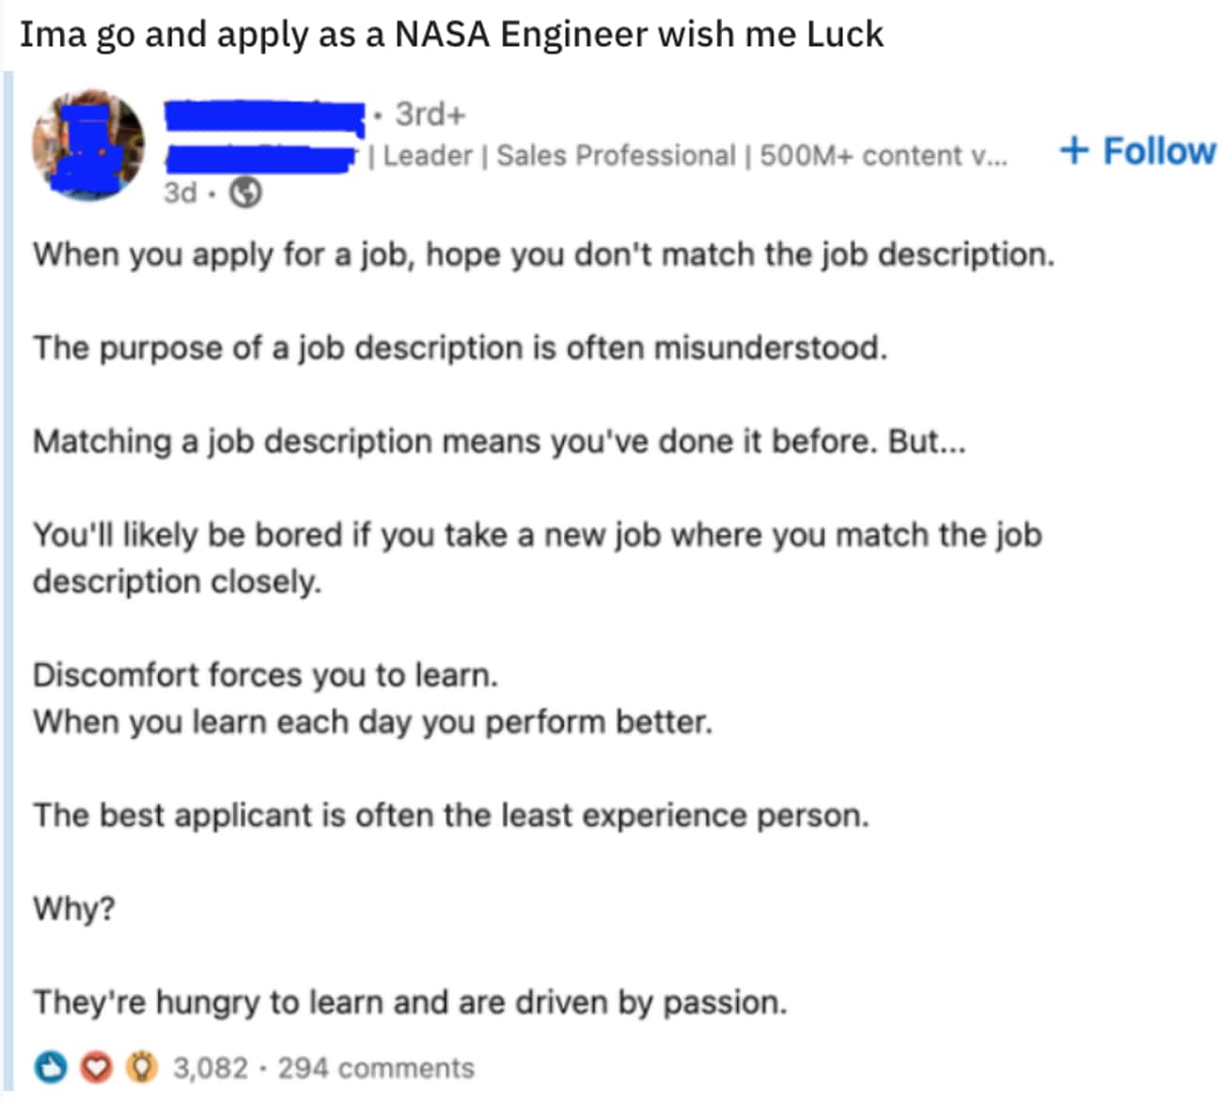Click the 'When you apply for a job' line

543,254
